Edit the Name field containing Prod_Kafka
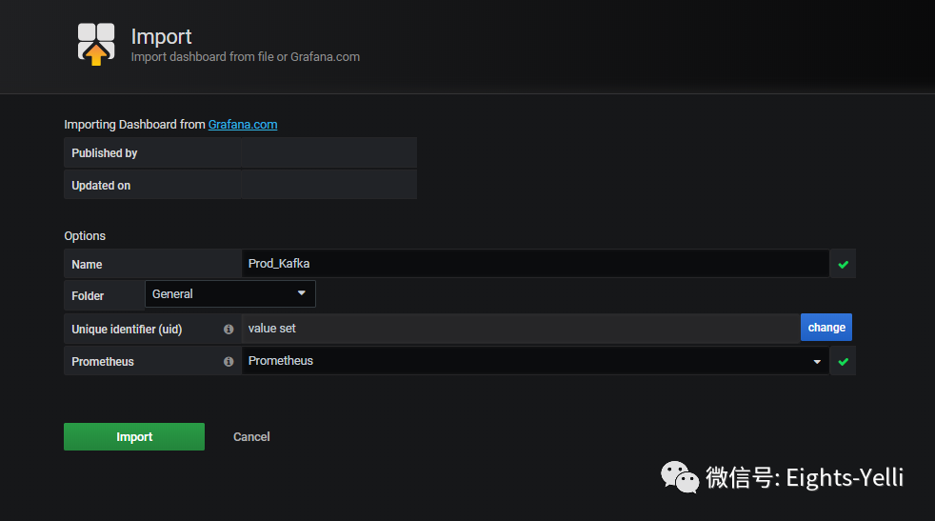The image size is (935, 521). (x=535, y=263)
